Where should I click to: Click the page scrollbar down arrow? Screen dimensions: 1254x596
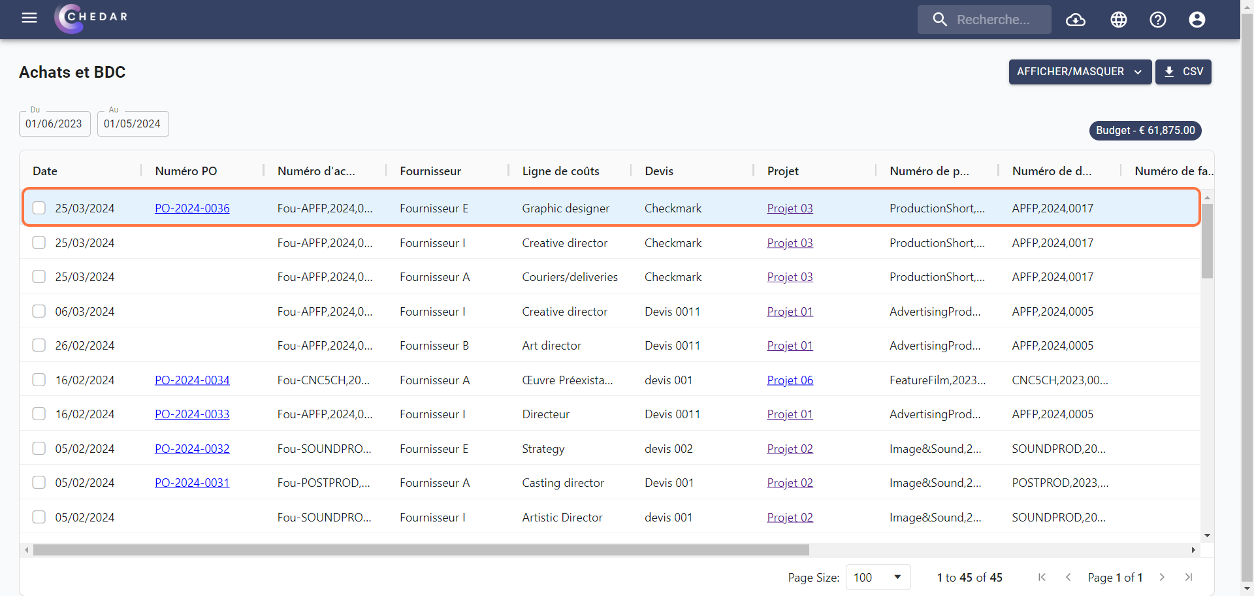1247,589
